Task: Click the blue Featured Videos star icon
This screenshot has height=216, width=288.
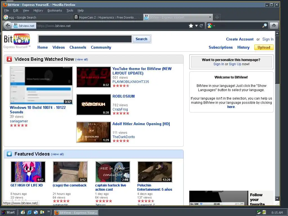Action: tap(9, 154)
